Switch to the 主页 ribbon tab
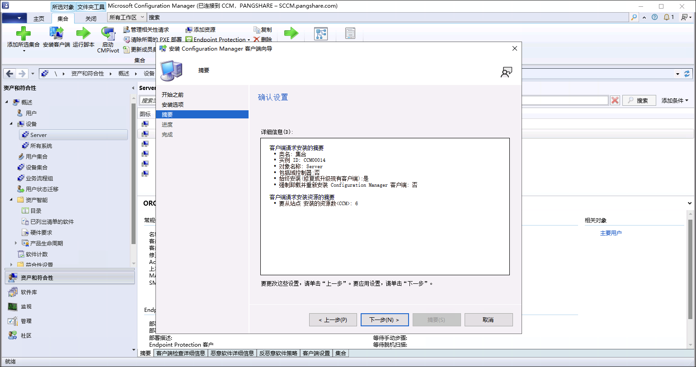This screenshot has height=367, width=696. (x=39, y=19)
